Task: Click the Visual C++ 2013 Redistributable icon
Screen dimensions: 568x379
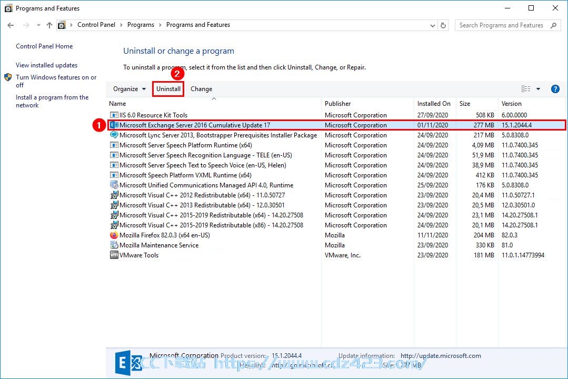Action: click(x=114, y=205)
